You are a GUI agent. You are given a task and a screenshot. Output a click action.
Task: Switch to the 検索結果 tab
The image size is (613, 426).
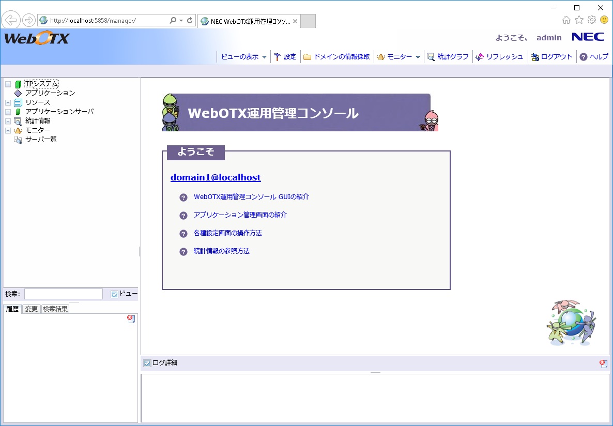tap(55, 309)
